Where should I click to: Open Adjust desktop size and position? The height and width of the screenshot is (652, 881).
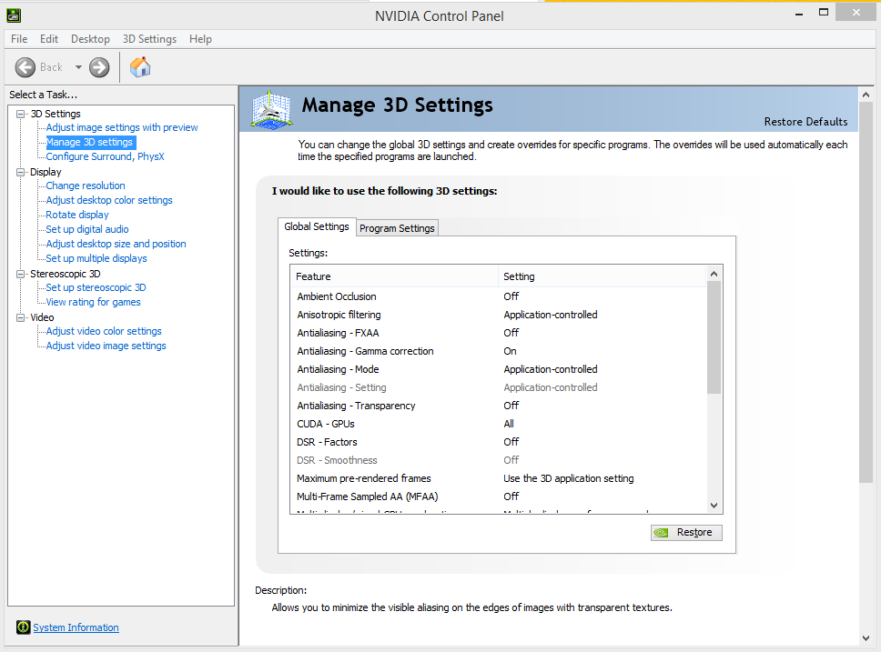pyautogui.click(x=116, y=245)
